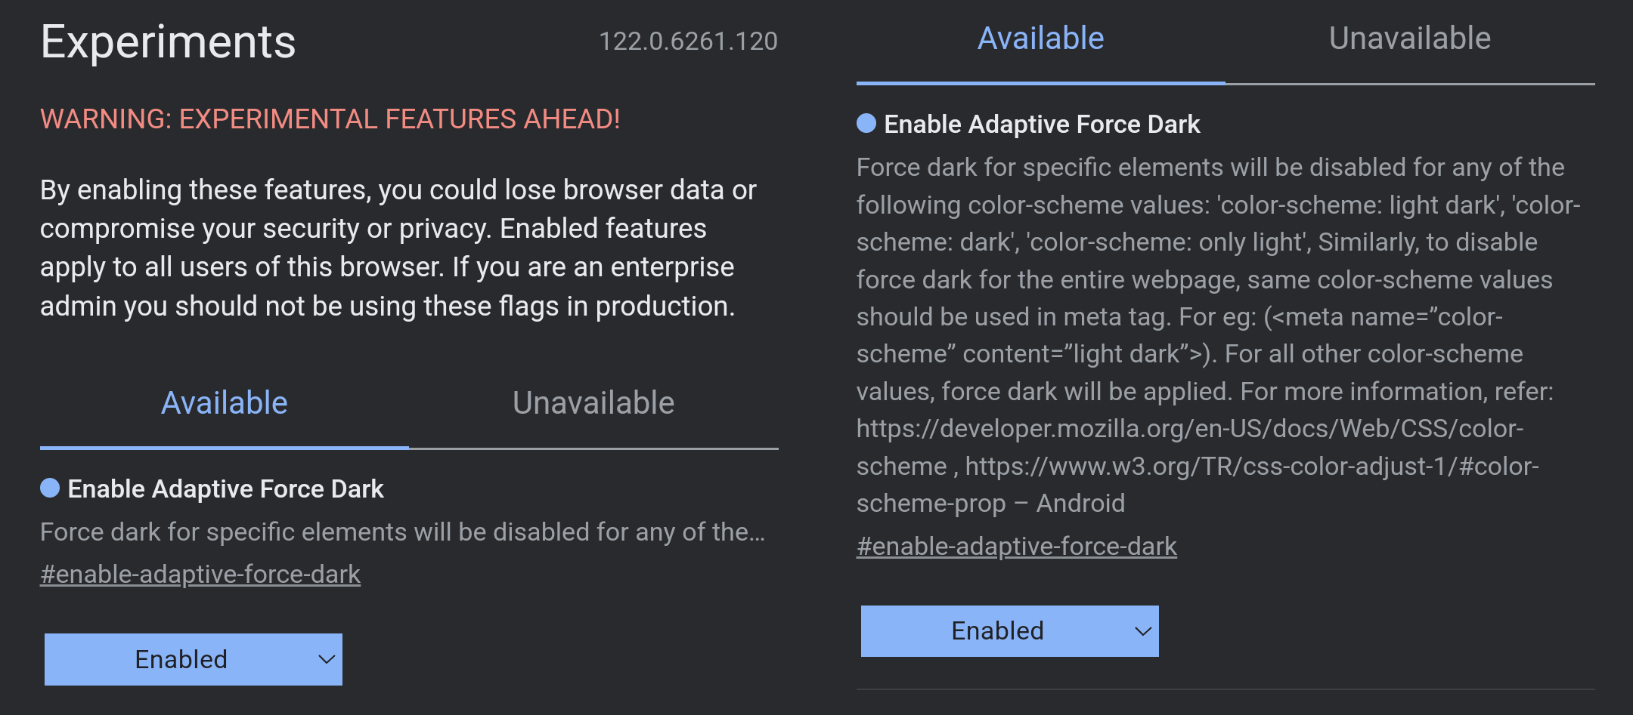Screen dimensions: 1633x715
Task: Select the right Unavailable tab
Action: click(x=1410, y=39)
